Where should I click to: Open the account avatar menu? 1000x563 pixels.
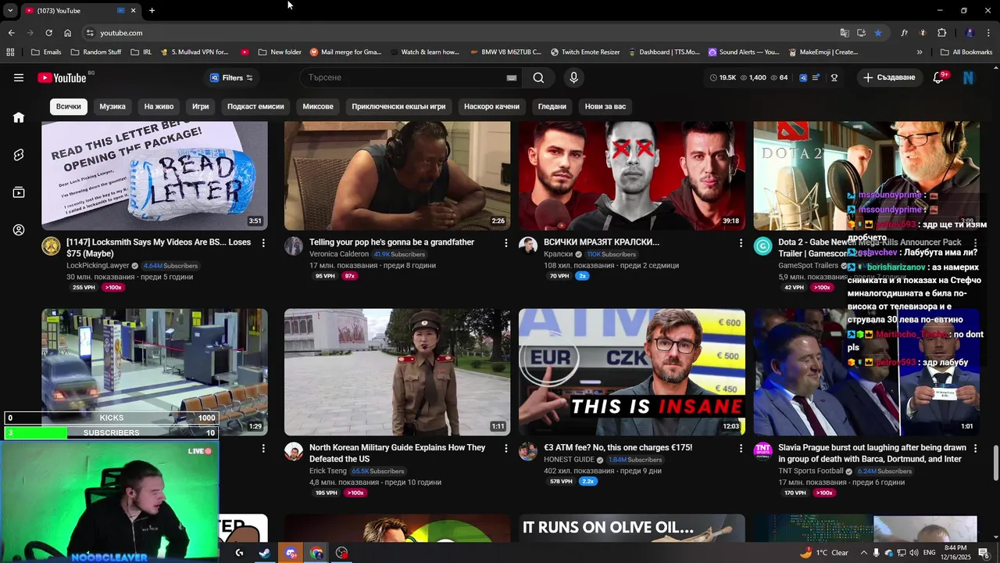tap(968, 77)
